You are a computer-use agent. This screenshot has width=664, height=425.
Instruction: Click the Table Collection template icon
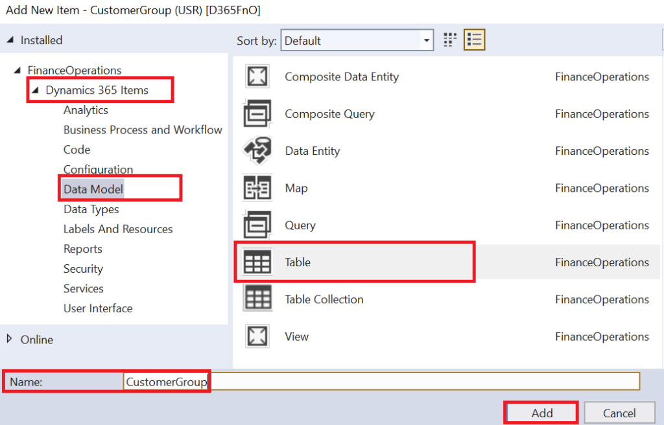257,299
